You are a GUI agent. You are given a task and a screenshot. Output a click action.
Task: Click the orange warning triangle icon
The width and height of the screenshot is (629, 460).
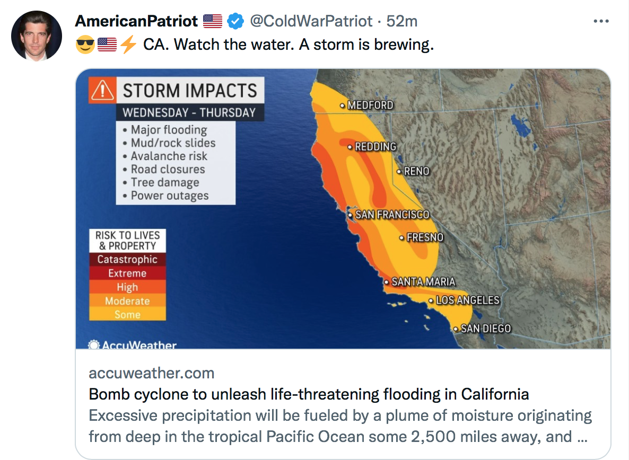(x=102, y=91)
